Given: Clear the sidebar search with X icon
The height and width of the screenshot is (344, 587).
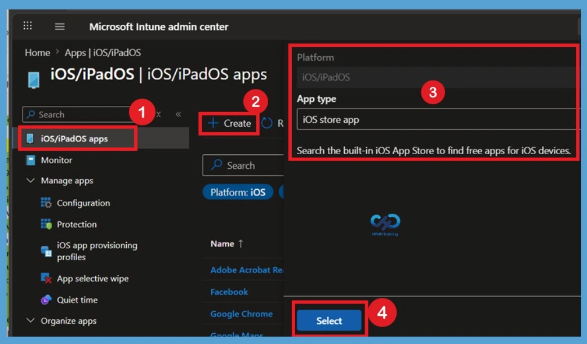Looking at the screenshot, I should (159, 114).
